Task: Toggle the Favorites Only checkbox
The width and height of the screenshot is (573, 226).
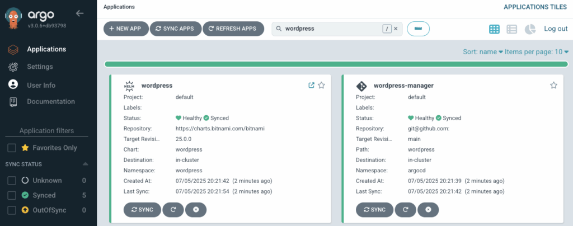Action: (12, 148)
